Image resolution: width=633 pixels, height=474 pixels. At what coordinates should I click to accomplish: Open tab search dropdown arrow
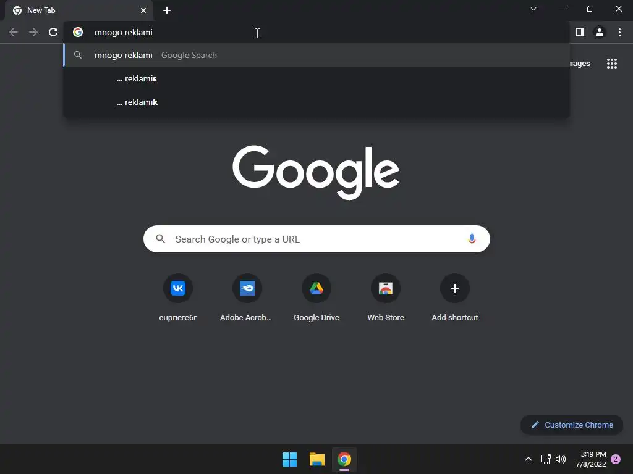tap(533, 9)
